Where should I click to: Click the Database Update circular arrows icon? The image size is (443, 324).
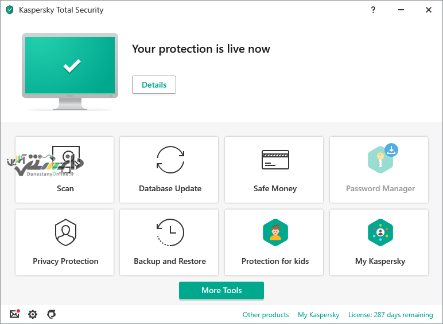(170, 160)
